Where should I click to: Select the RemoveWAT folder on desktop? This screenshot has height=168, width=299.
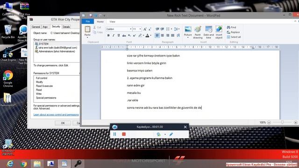pyautogui.click(x=7, y=99)
